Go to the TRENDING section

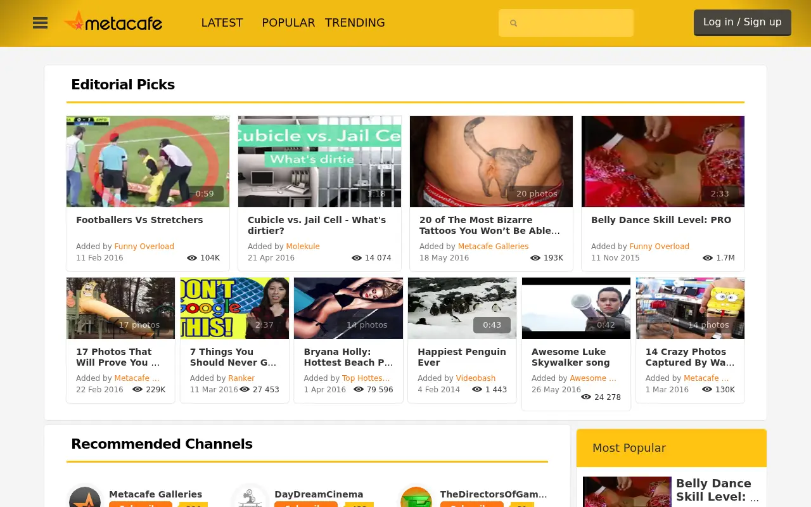click(355, 23)
